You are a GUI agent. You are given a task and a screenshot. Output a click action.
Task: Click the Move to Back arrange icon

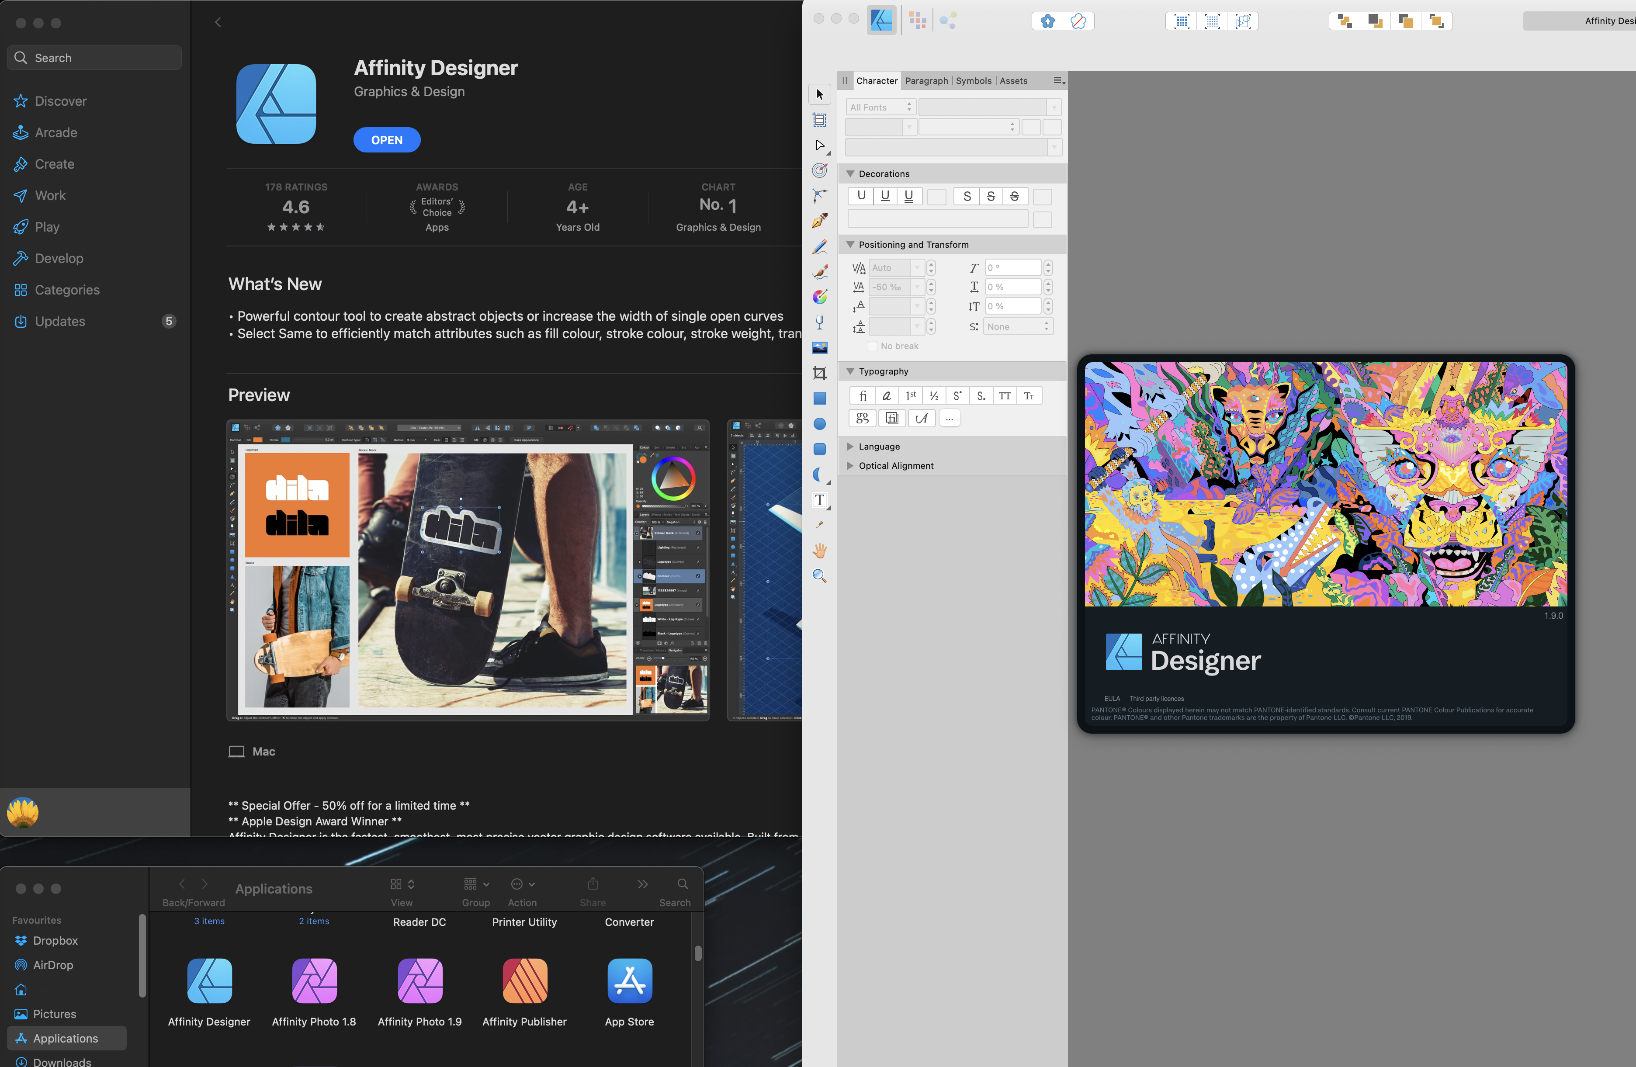[1345, 21]
